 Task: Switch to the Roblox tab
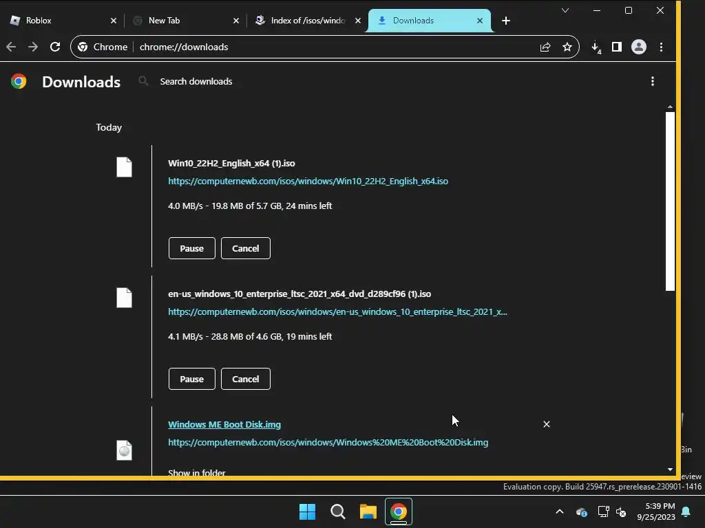point(61,21)
